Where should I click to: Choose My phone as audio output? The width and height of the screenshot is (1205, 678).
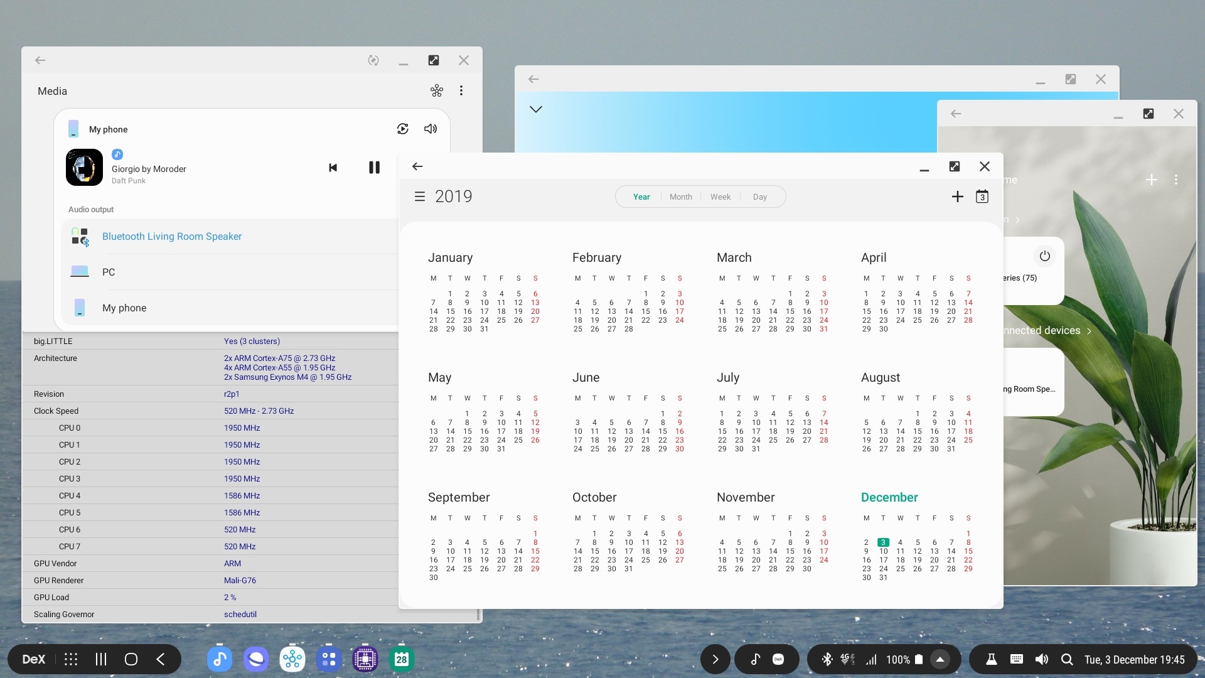[124, 308]
